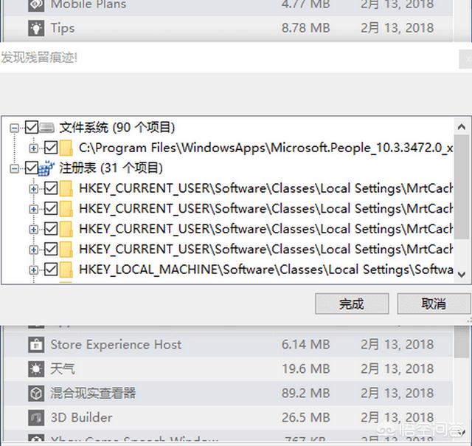The height and width of the screenshot is (446, 472).
Task: Select the HKEY_LOCAL_MACHINE\Software\Classes path
Action: click(265, 270)
